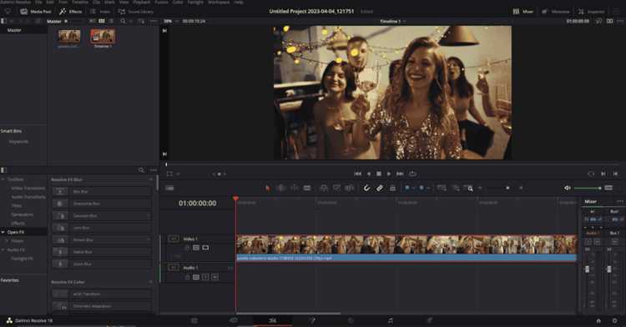Jump to the first frame

pos(358,174)
